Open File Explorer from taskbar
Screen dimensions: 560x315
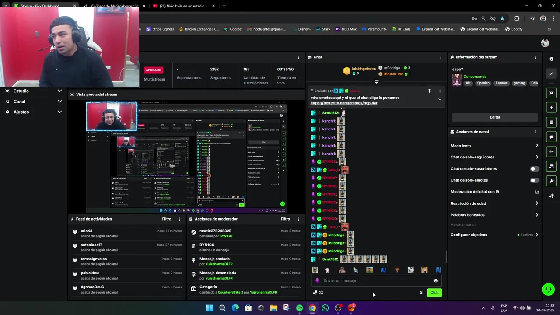[x=274, y=308]
